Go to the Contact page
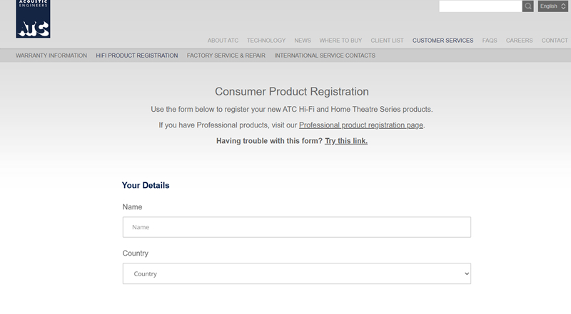This screenshot has height=314, width=571. pyautogui.click(x=555, y=41)
